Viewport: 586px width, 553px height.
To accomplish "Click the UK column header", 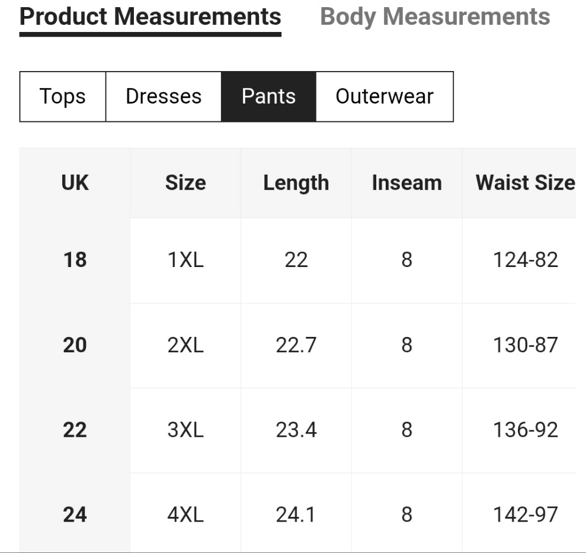I will click(x=75, y=183).
